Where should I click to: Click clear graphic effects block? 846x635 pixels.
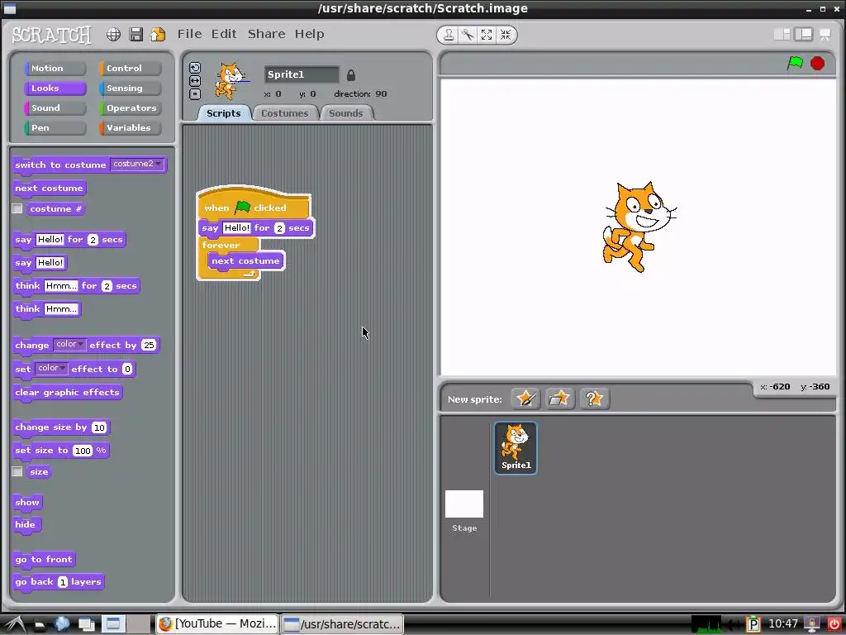point(68,393)
